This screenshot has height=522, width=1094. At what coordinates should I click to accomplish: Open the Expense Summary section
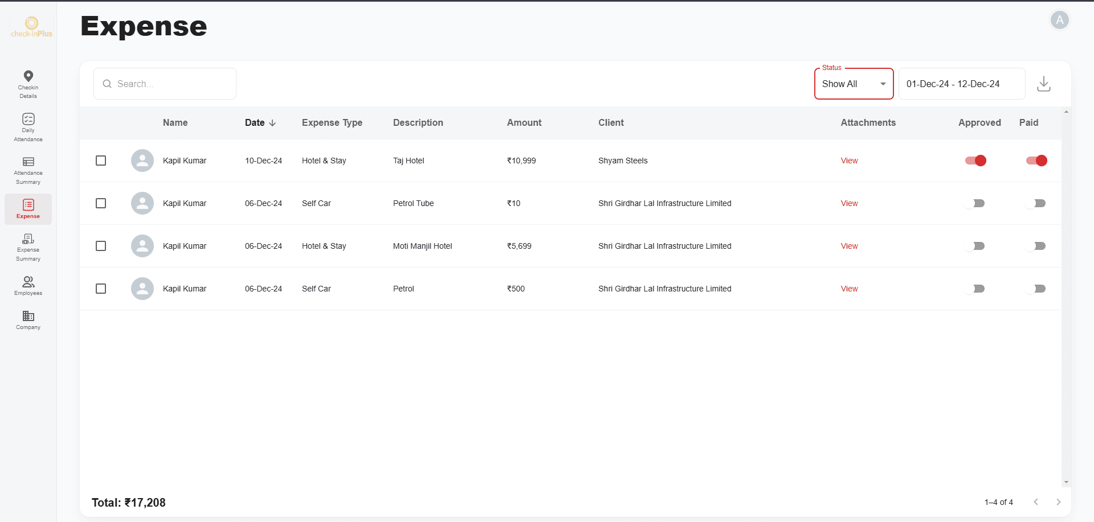point(28,246)
